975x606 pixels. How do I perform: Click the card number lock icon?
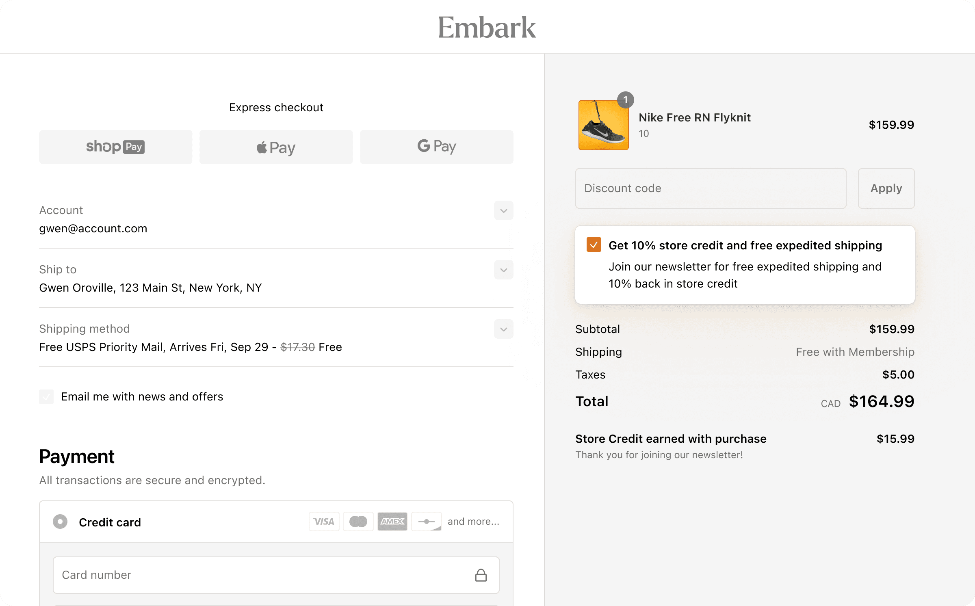(481, 575)
